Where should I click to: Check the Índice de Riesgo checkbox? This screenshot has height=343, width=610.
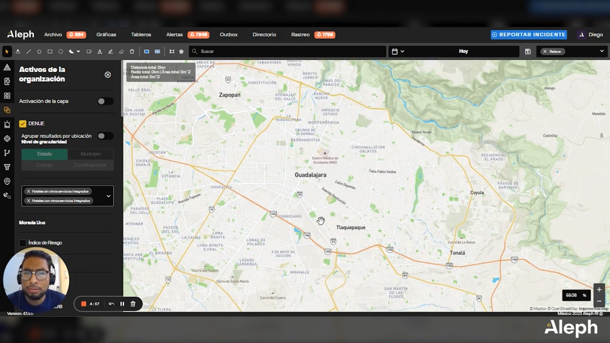23,243
